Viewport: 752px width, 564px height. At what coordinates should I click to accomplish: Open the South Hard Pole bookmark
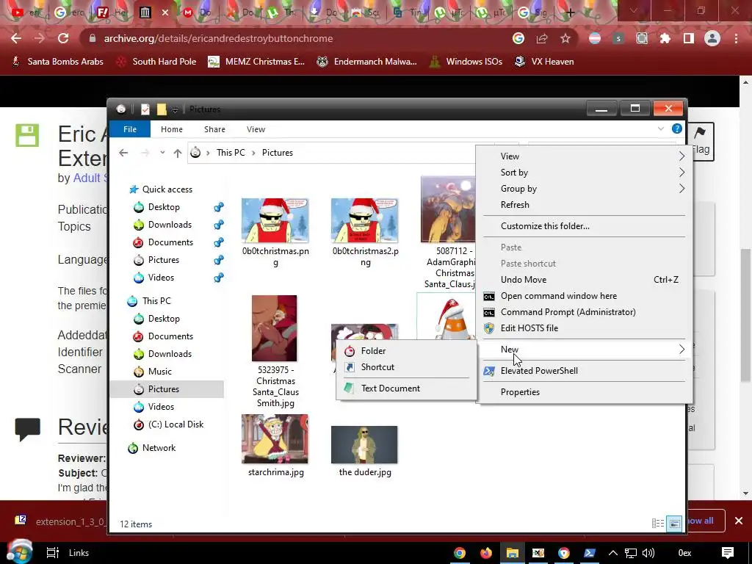click(x=156, y=62)
